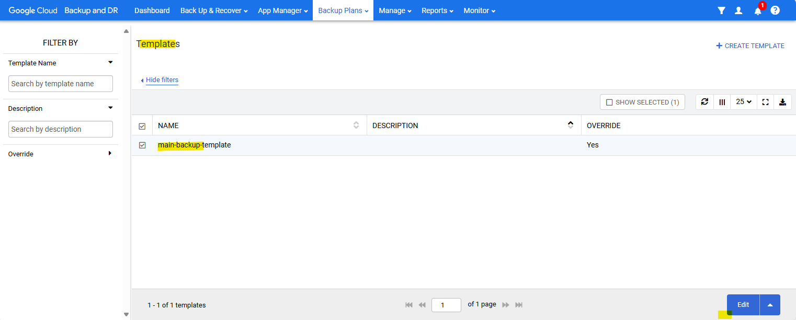
Task: Toggle the select-all header checkbox
Action: (x=142, y=126)
